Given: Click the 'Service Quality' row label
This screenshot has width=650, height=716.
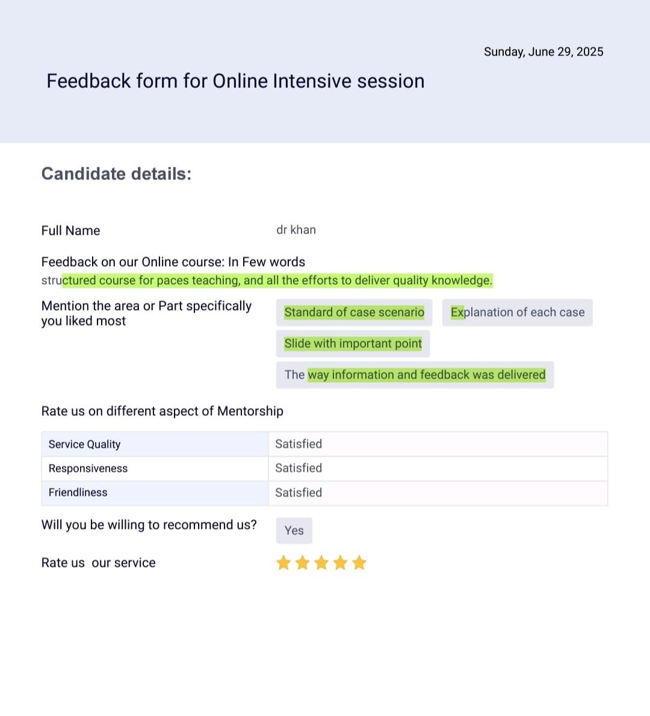Looking at the screenshot, I should [x=84, y=445].
